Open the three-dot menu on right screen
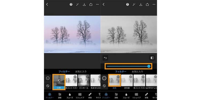The height and width of the screenshot is (100, 201). (x=154, y=5)
